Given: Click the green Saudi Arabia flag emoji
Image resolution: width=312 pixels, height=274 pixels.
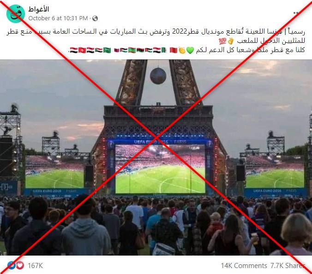Looking at the screenshot, I should click(107, 50).
